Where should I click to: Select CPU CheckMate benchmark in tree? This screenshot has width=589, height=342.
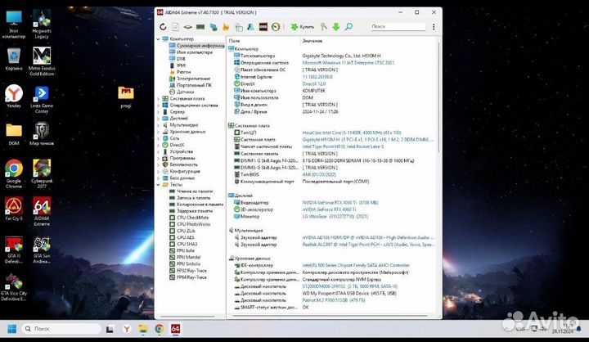click(x=193, y=218)
